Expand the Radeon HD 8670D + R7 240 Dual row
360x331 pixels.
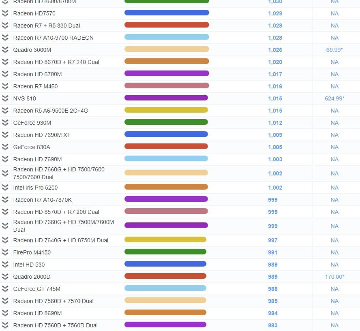[x=5, y=62]
